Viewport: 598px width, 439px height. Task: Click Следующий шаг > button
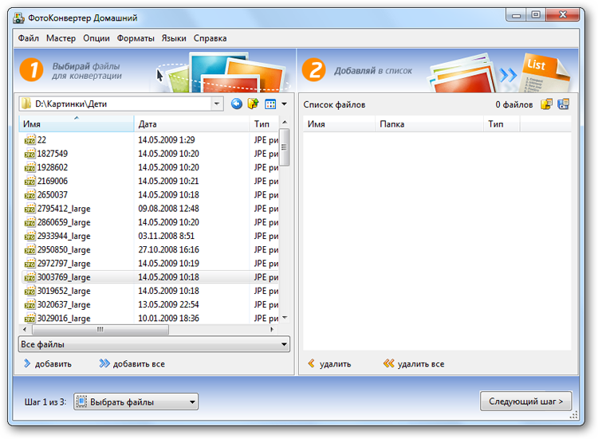pyautogui.click(x=526, y=402)
